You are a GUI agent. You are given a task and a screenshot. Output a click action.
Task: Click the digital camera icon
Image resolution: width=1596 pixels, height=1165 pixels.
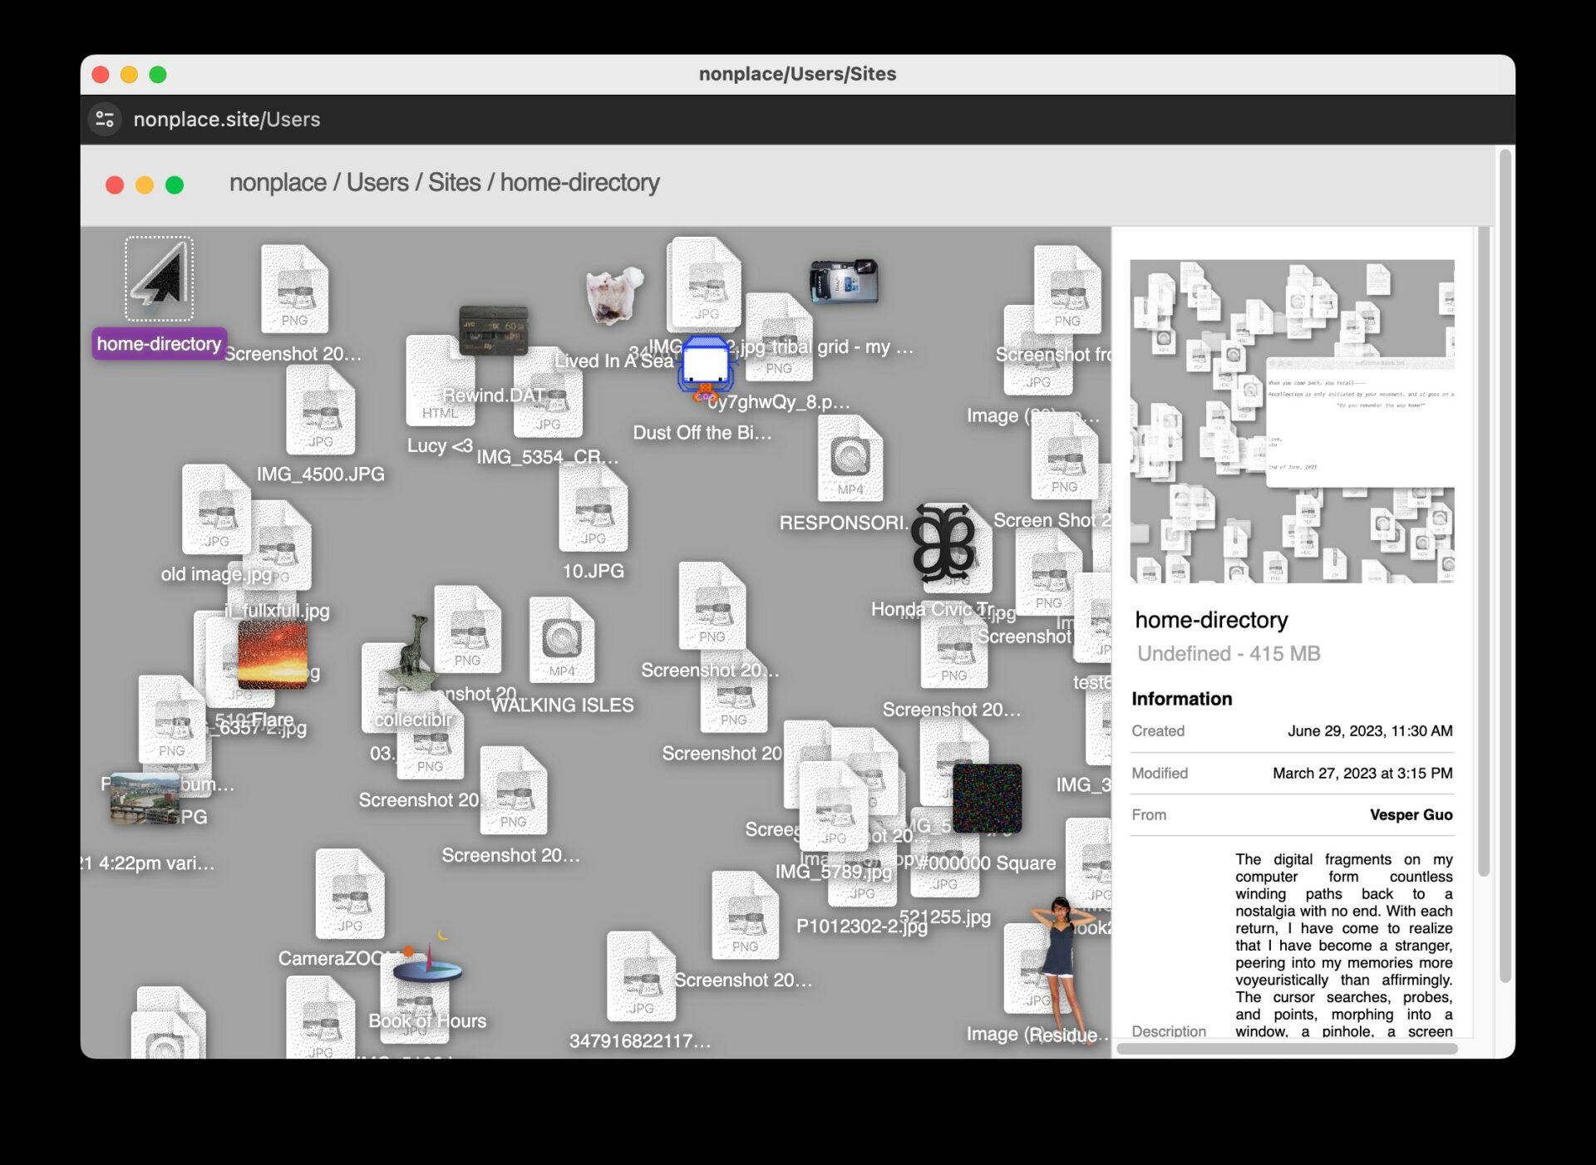(843, 282)
